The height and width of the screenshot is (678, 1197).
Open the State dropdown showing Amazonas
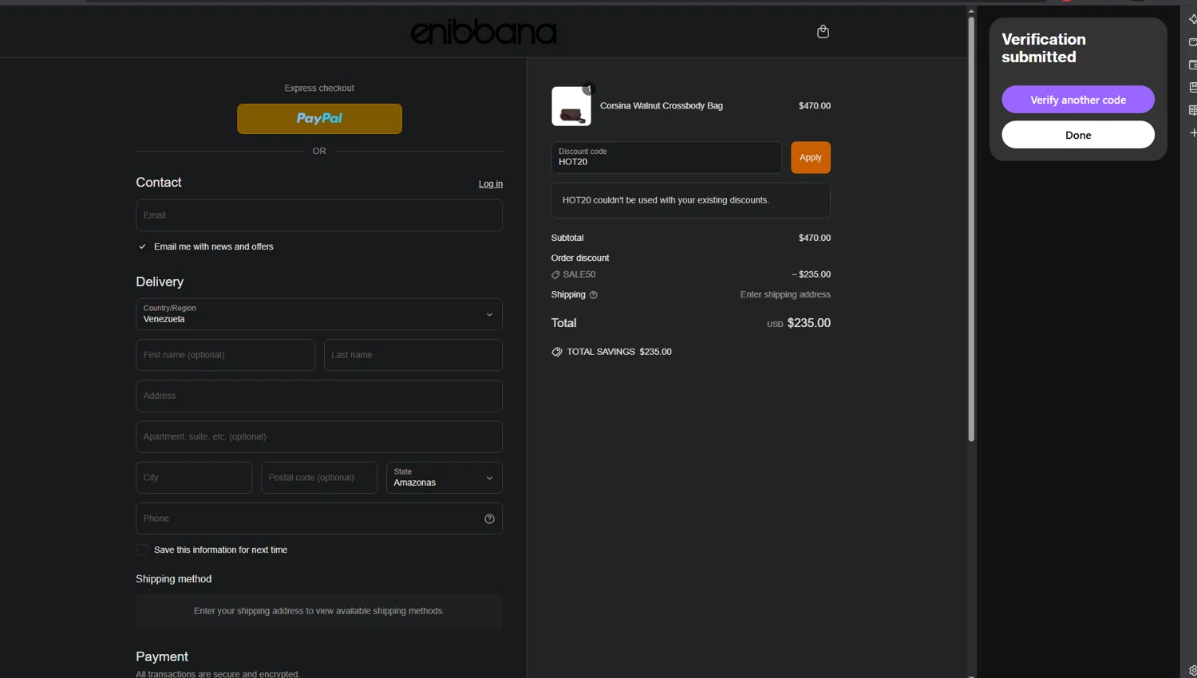[x=444, y=478]
